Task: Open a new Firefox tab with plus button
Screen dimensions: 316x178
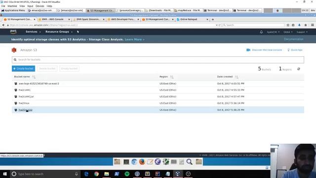Action: point(213,19)
